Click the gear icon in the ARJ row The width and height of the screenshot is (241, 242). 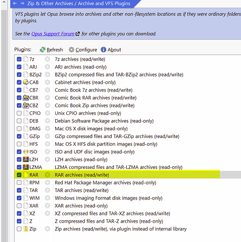pyautogui.click(x=47, y=67)
